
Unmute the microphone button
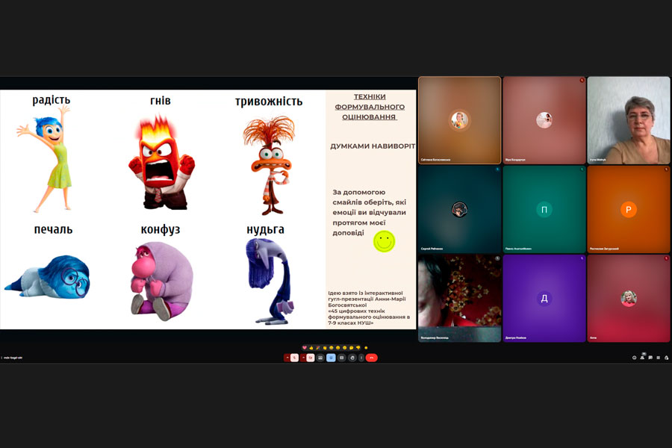[x=294, y=358]
